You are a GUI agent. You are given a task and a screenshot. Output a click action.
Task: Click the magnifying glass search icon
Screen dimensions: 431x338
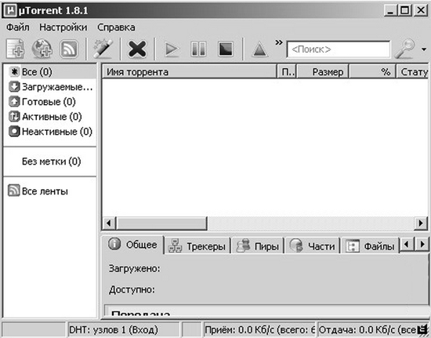click(404, 49)
